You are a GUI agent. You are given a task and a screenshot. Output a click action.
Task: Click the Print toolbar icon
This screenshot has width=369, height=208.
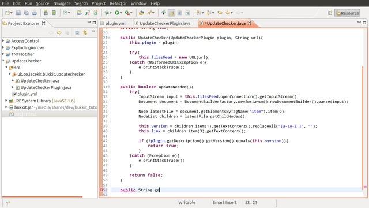35,13
